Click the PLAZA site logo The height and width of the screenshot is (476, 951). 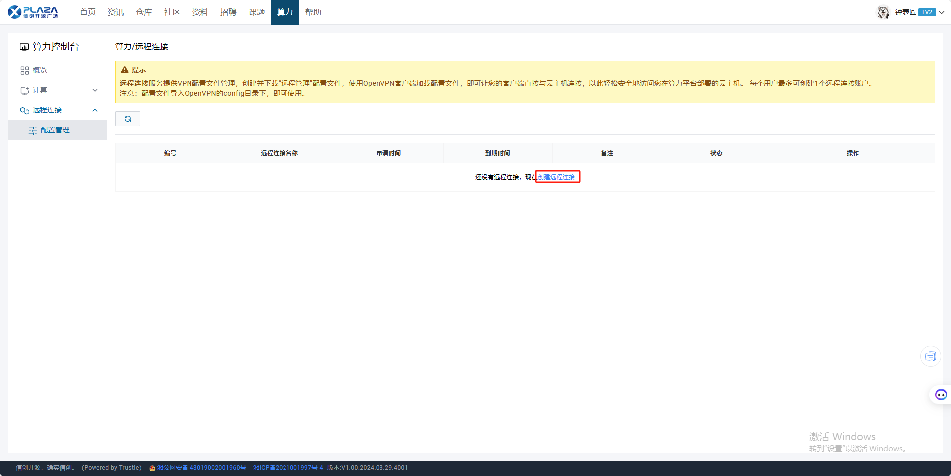click(33, 12)
